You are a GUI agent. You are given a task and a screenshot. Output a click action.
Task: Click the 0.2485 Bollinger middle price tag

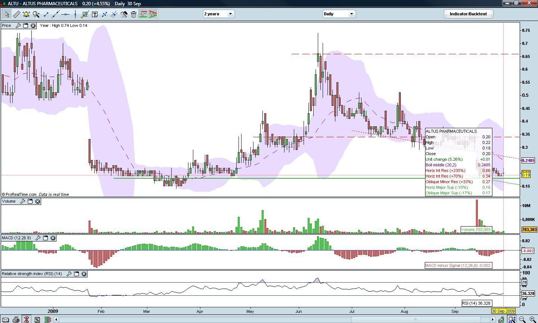pyautogui.click(x=528, y=160)
